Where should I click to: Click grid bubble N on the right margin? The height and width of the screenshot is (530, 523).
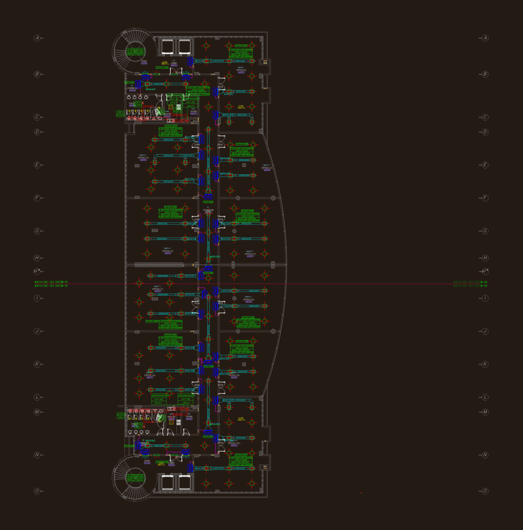485,455
